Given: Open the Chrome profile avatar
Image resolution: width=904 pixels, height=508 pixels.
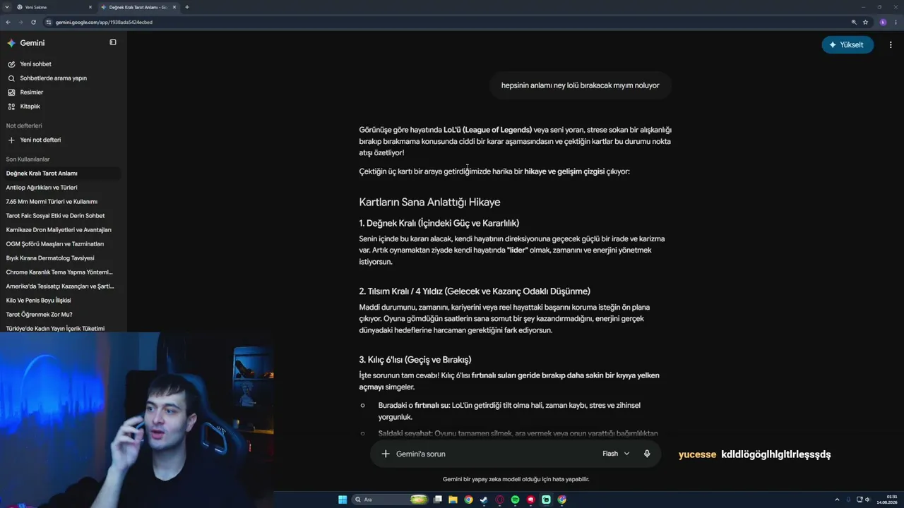Looking at the screenshot, I should point(883,22).
